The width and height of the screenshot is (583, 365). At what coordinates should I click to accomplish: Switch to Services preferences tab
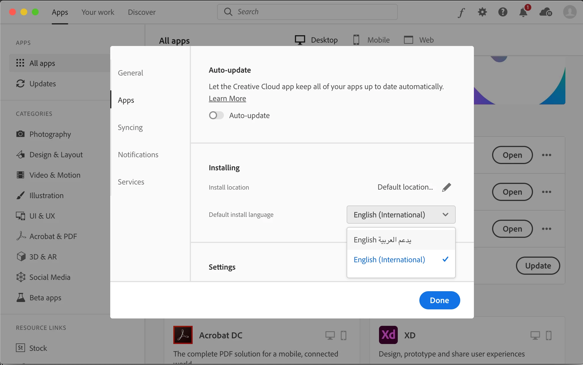point(131,182)
